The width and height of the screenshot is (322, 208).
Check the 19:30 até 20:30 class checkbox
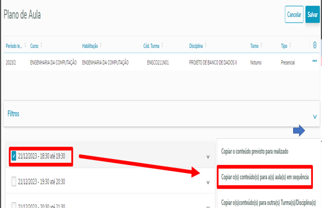[14, 181]
